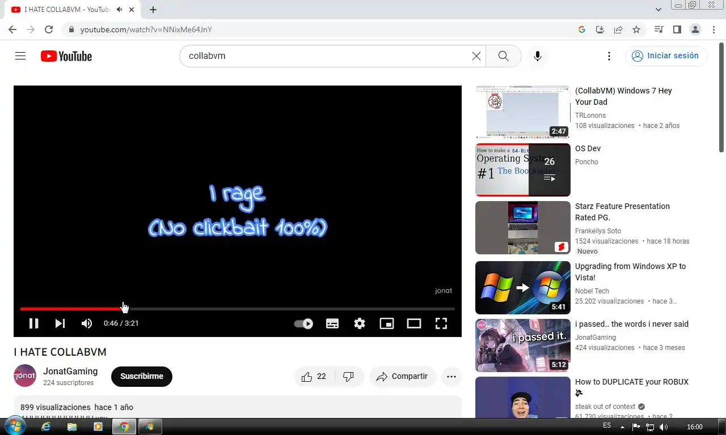Pause the video

point(33,323)
